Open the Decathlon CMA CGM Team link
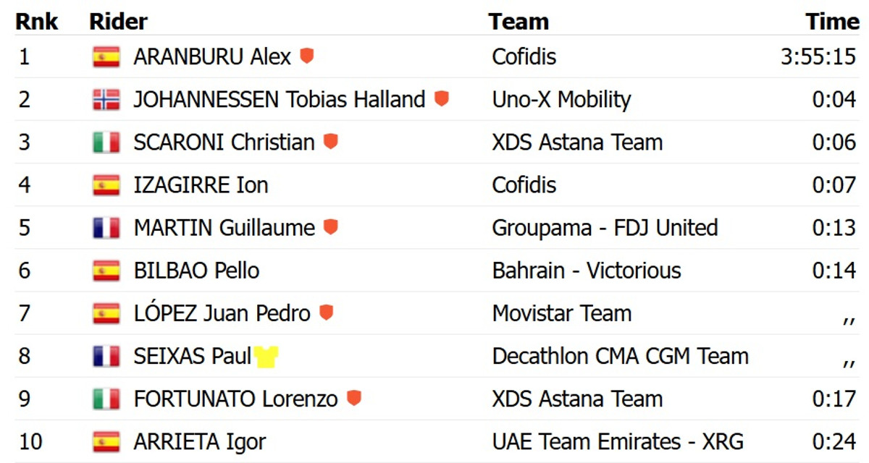Image resolution: width=869 pixels, height=463 pixels. pos(620,356)
